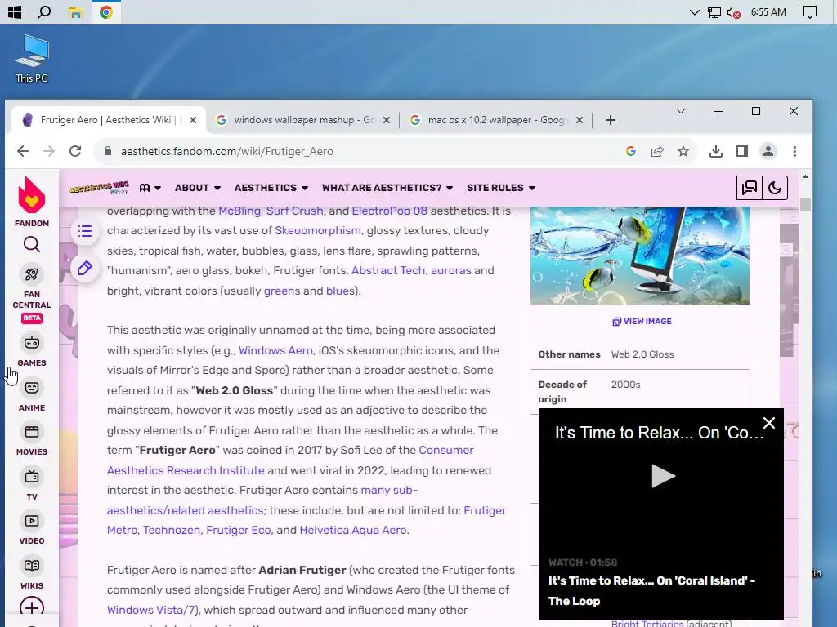This screenshot has height=627, width=837.
Task: Open the table of contents list icon
Action: tap(85, 231)
